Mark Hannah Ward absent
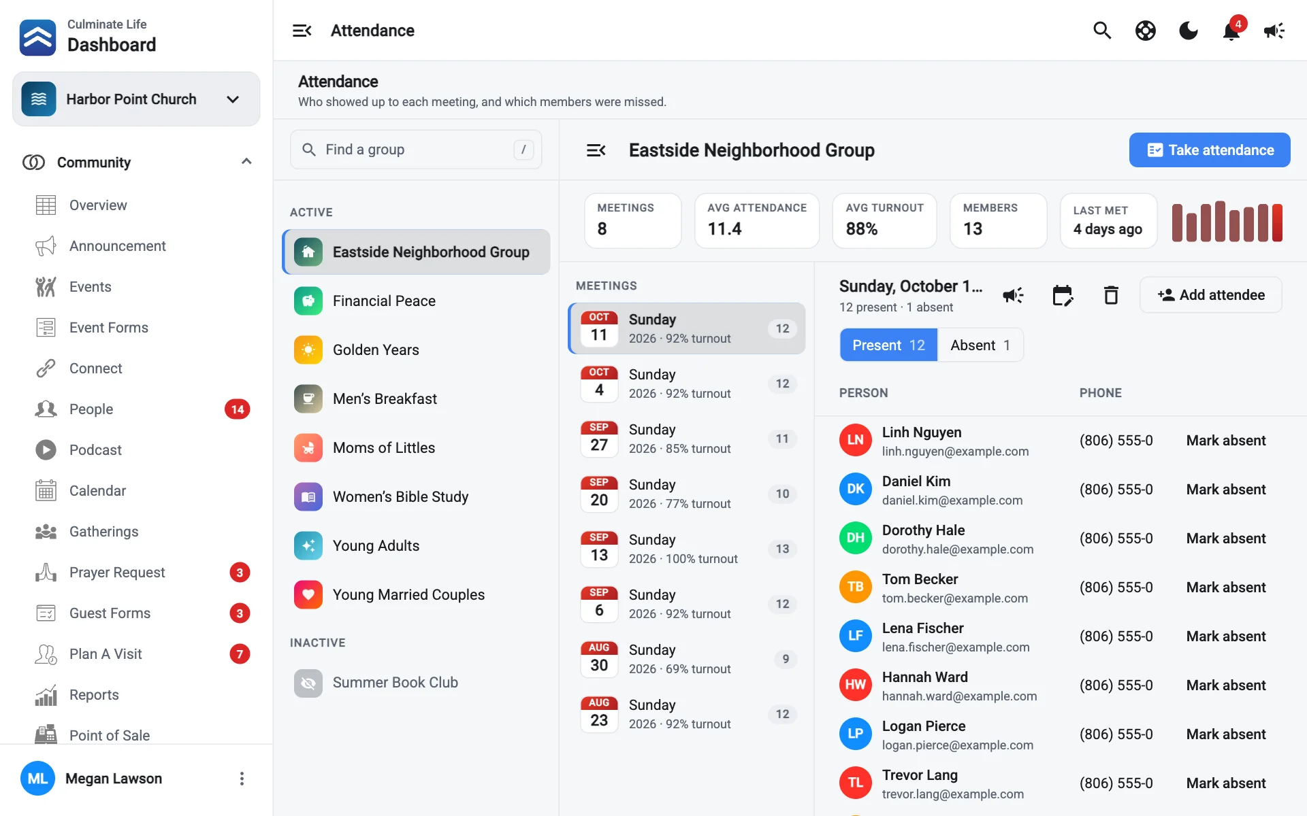1307x816 pixels. tap(1226, 685)
